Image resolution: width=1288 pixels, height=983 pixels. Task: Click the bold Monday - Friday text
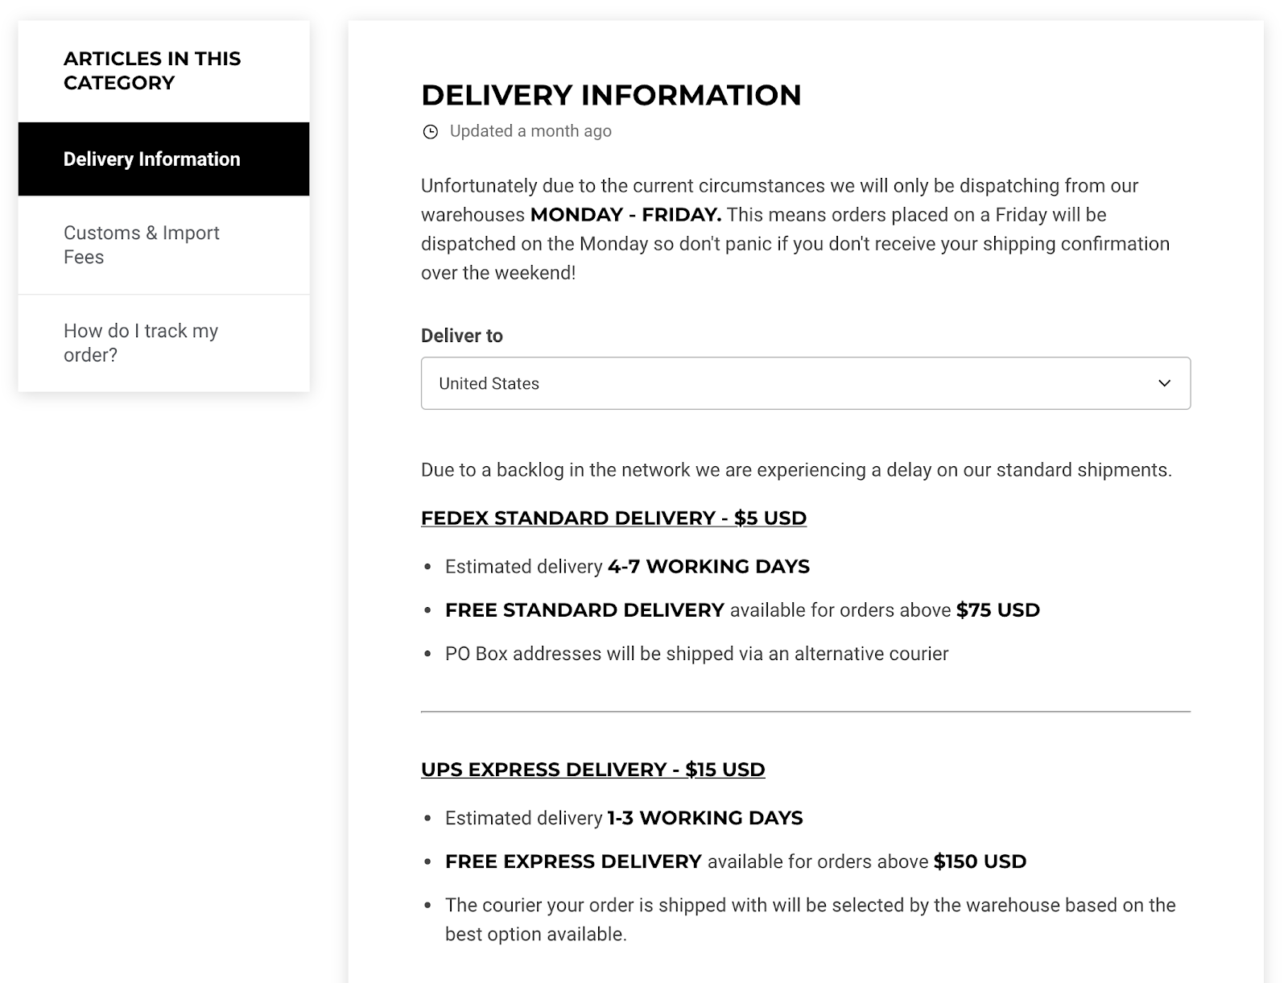tap(625, 215)
